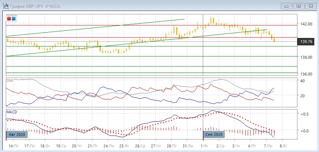Click the 136.00 price axis label

306,74
